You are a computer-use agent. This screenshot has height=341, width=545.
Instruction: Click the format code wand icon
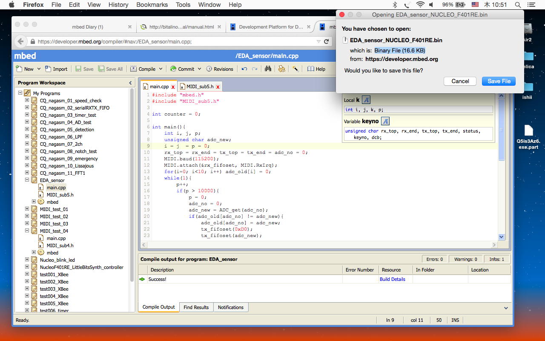[295, 69]
